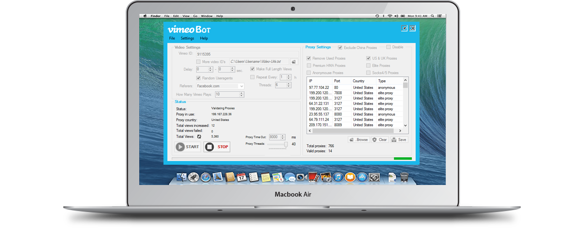This screenshot has height=228, width=584.
Task: Expand the Referers dropdown showing Facebook.com
Action: pyautogui.click(x=241, y=86)
